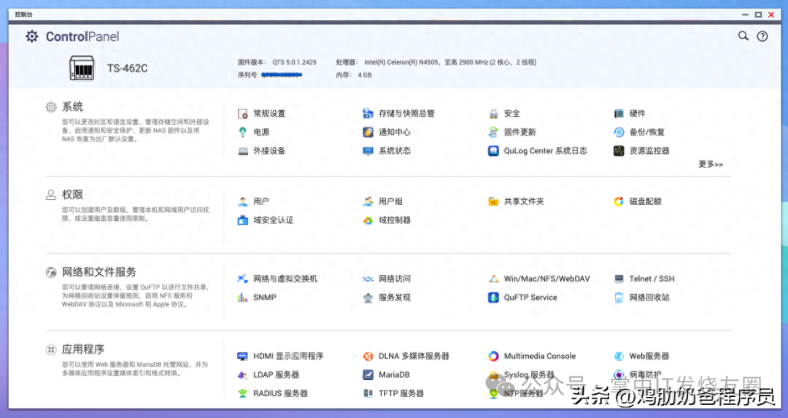Click the DLNA 多媒体服务器 icon
Viewport: 788px width, 418px height.
(x=368, y=356)
